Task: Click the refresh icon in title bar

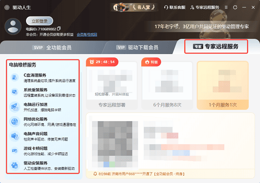Action: [235, 7]
